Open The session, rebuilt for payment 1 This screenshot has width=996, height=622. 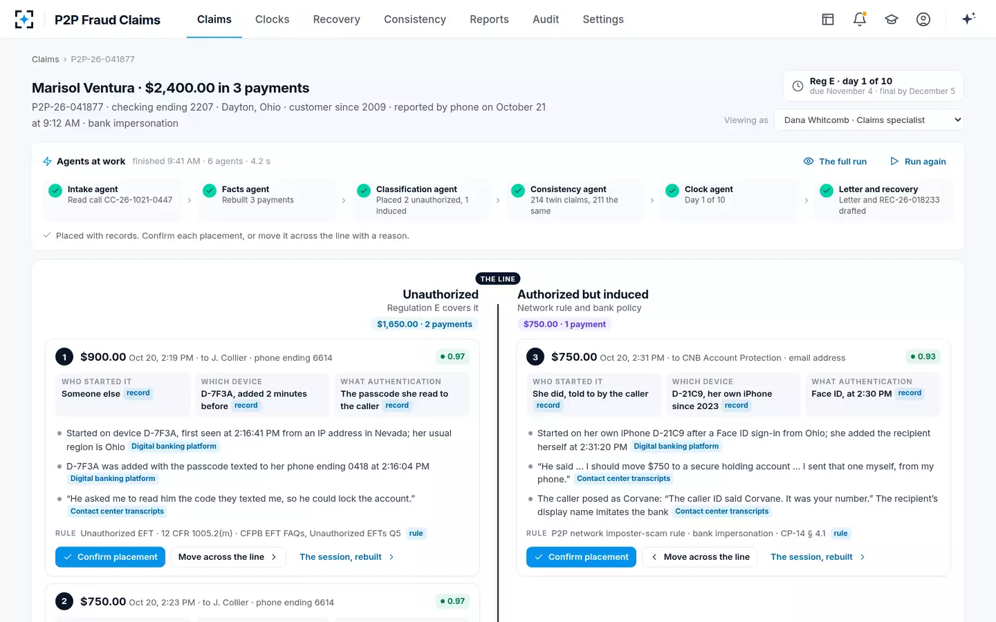347,557
